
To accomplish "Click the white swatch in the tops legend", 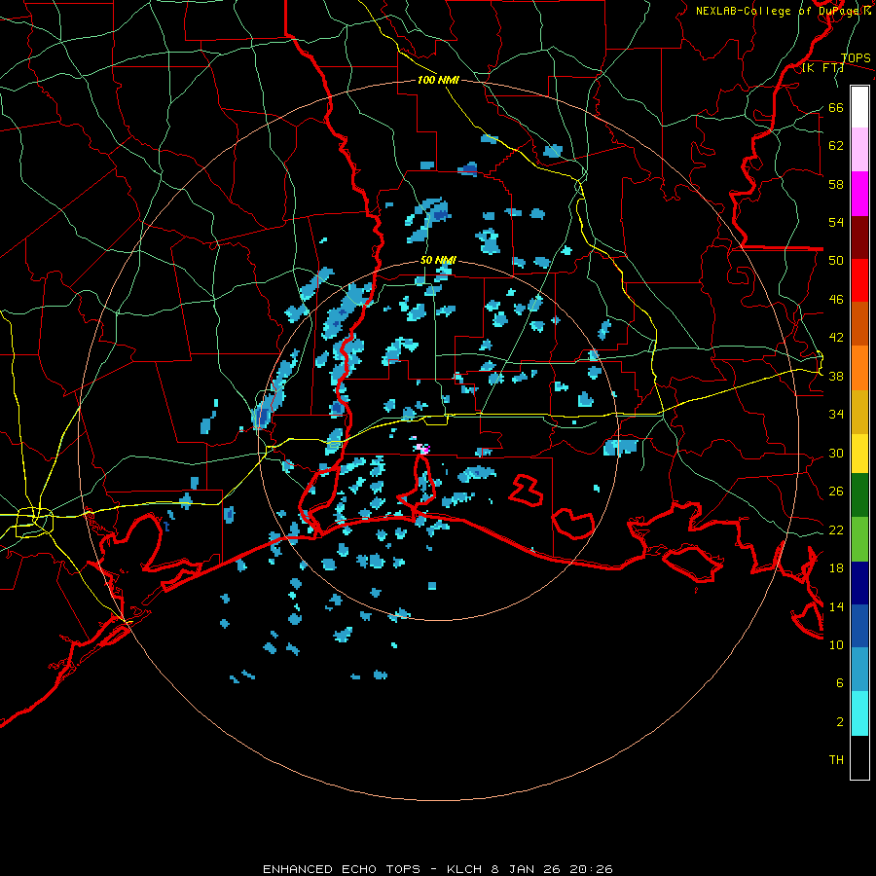I will point(859,107).
